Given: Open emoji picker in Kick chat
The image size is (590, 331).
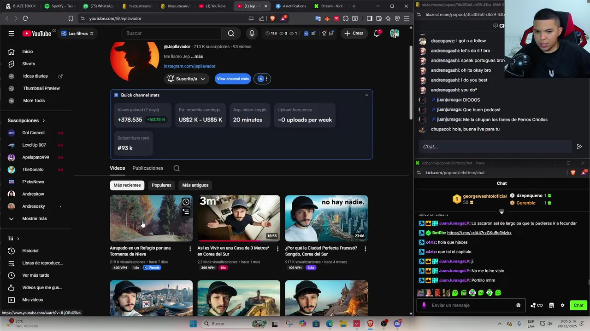Looking at the screenshot, I should (518, 305).
